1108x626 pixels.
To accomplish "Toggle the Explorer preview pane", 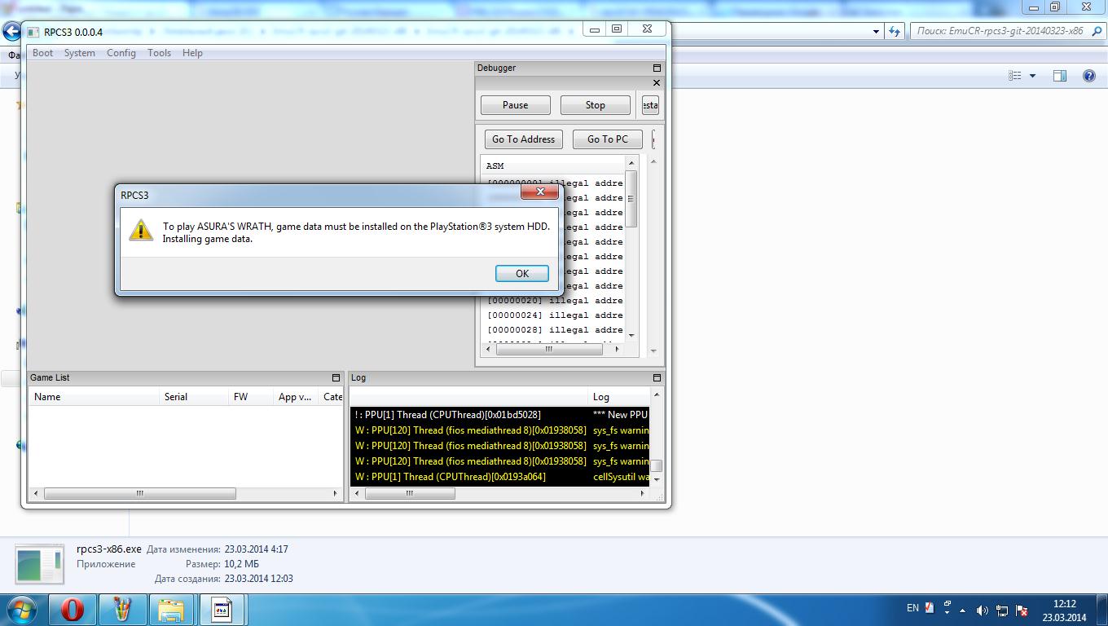I will tap(1060, 76).
